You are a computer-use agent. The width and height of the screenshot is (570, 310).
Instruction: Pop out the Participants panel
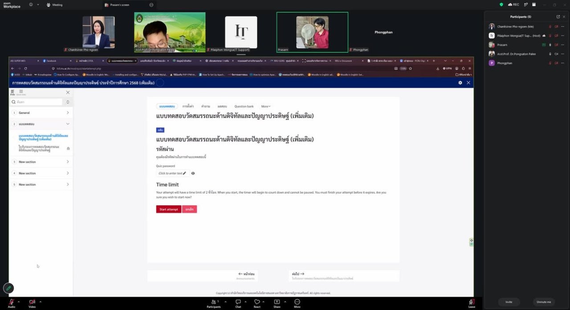click(558, 16)
